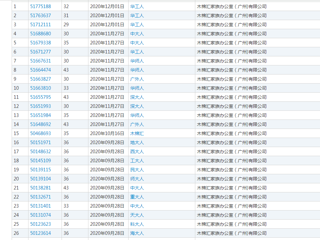This screenshot has height=240, width=320.
Task: Select applicant name in row 26
Action: 232,233
